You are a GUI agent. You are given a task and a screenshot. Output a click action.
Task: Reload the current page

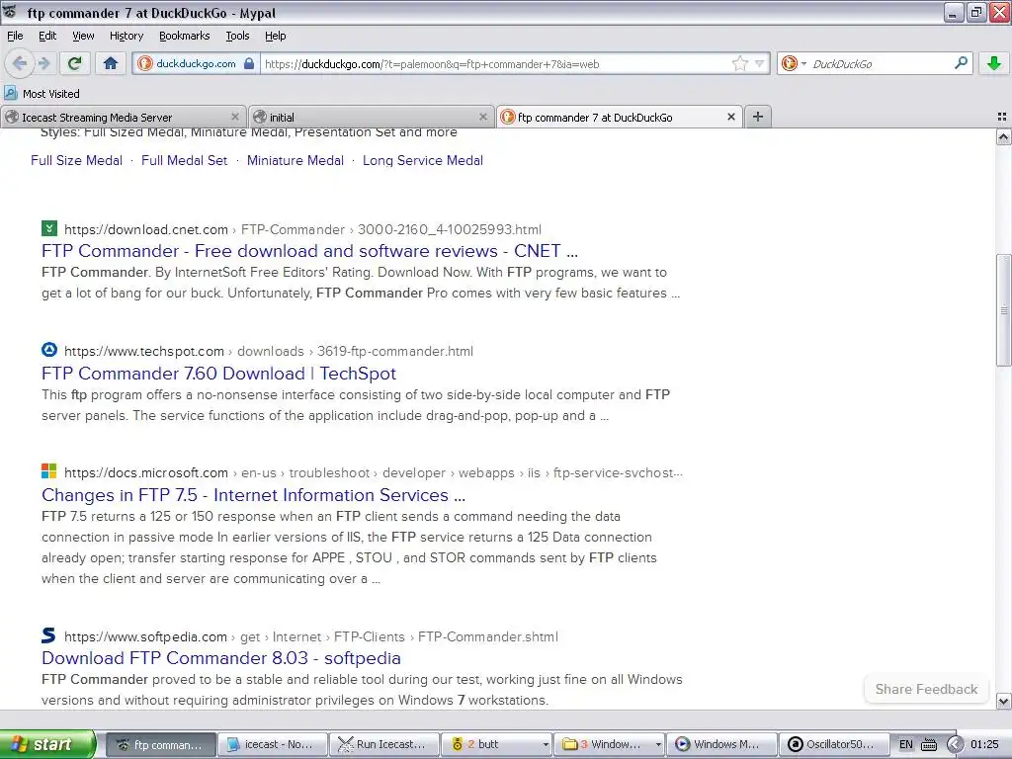click(75, 63)
